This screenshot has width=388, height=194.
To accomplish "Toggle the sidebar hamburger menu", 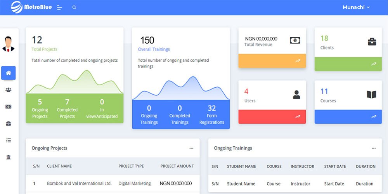I will [x=59, y=7].
